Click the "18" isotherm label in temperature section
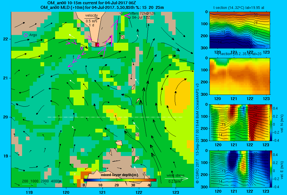This screenshot has width=287, height=195. pos(223,32)
